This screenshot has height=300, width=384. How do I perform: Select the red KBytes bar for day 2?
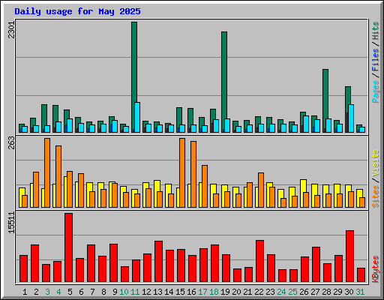point(34,263)
